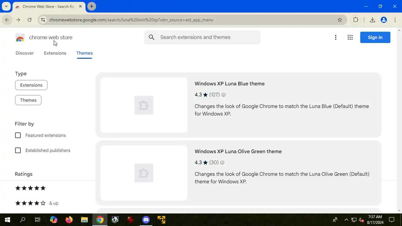
Task: Click the info icon next to the (127) ratings count
Action: point(224,95)
